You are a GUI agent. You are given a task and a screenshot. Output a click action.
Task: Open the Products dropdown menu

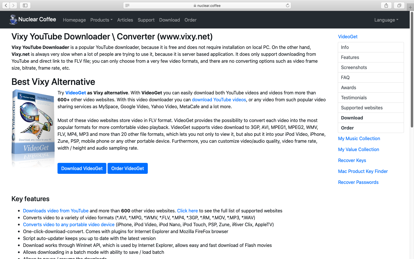[101, 20]
